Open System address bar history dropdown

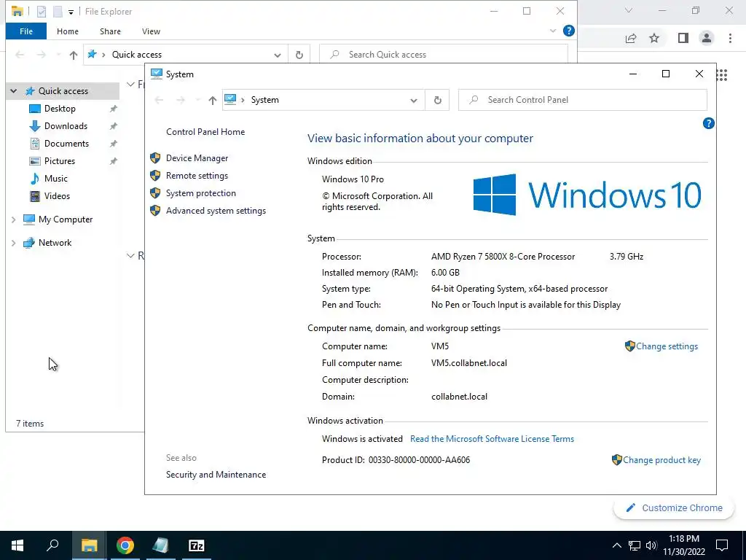tap(414, 100)
